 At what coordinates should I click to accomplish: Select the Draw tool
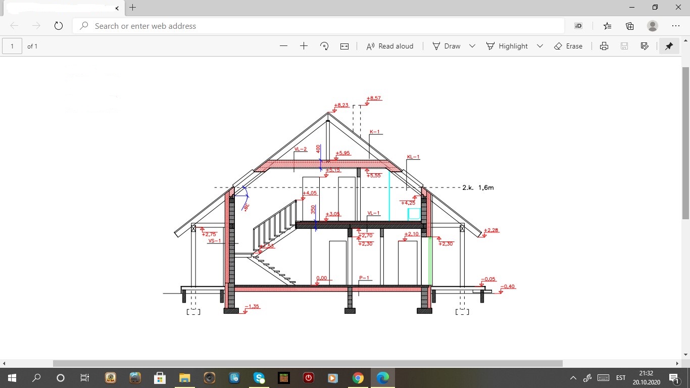point(447,46)
